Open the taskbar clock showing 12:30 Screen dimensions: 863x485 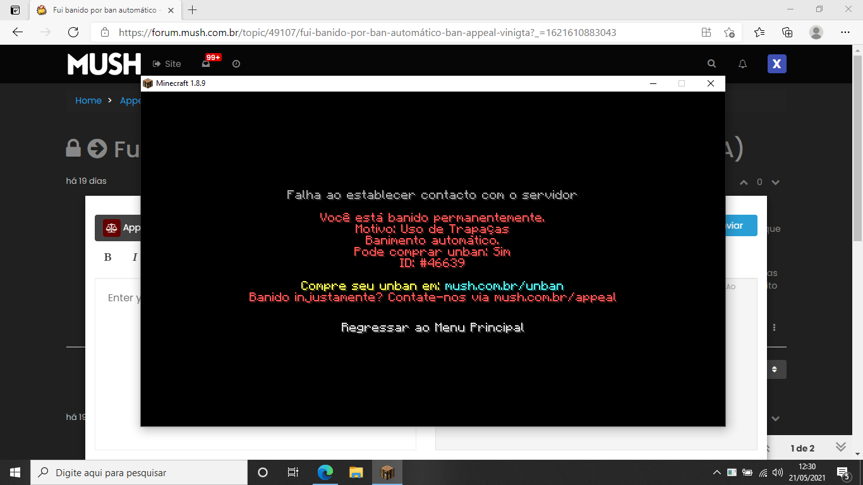[x=809, y=472]
